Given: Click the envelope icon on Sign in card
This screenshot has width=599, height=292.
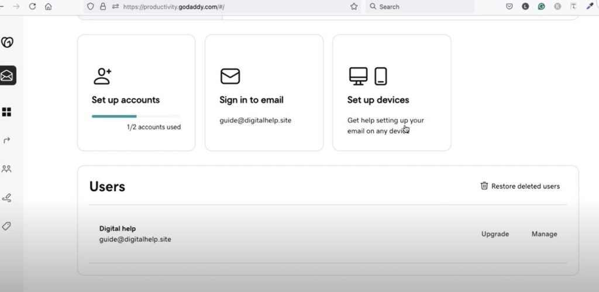Looking at the screenshot, I should [x=230, y=77].
